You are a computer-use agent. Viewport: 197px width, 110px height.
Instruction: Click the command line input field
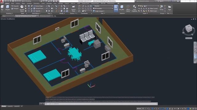pyautogui.click(x=101, y=104)
